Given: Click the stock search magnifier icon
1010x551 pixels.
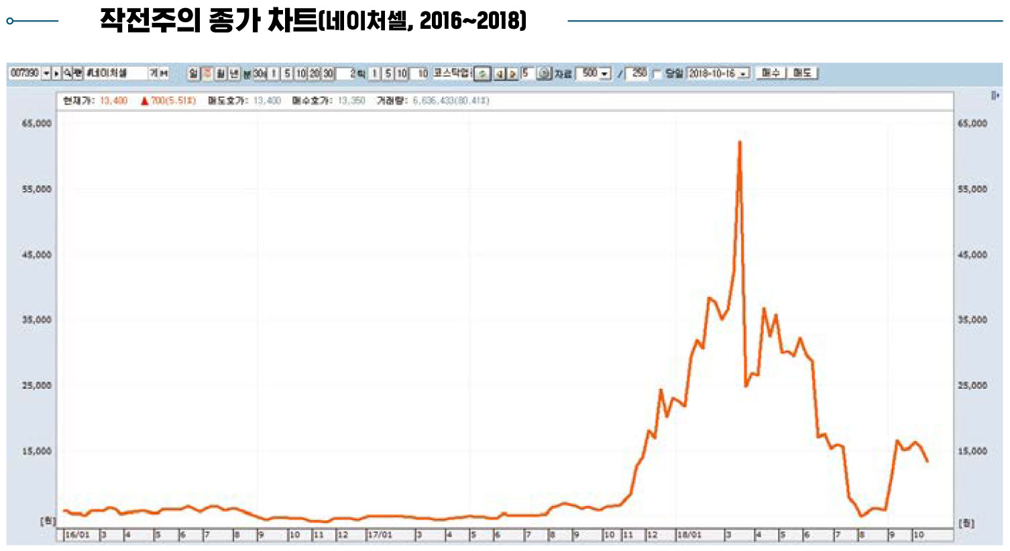Looking at the screenshot, I should coord(68,73).
